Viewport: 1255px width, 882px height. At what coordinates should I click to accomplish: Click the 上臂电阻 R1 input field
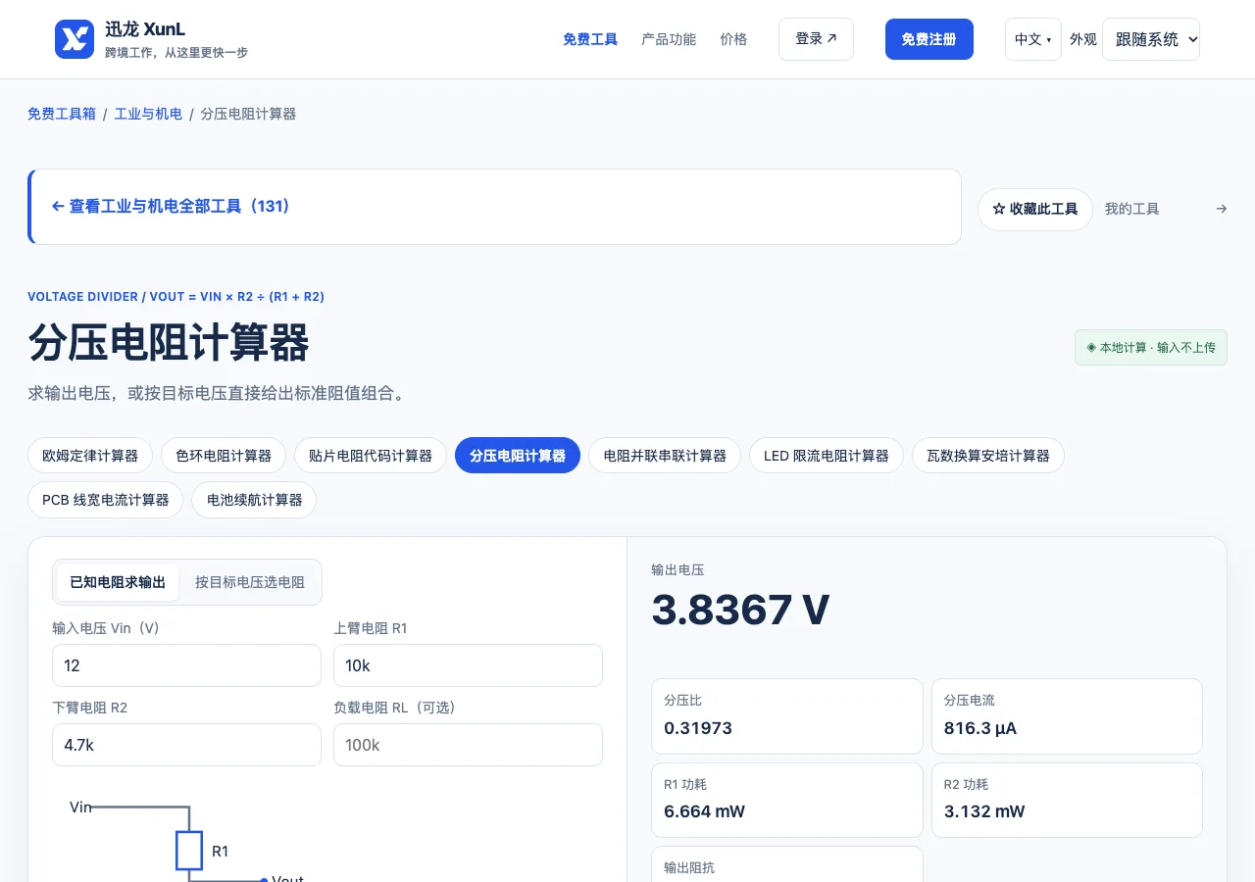tap(468, 665)
